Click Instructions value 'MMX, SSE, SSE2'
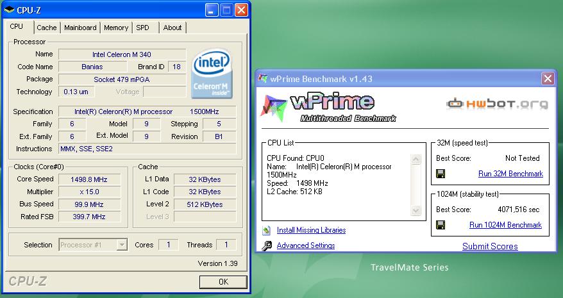Screen dimensions: 563x298 click(x=147, y=149)
